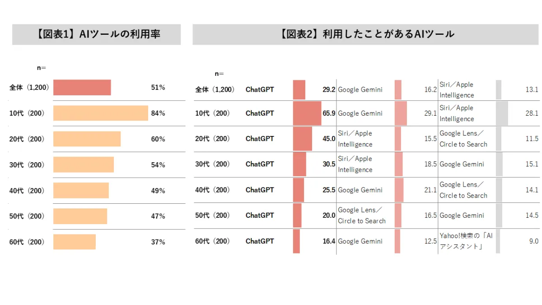Click the 60代 ChatGPT value 16.4

[328, 241]
